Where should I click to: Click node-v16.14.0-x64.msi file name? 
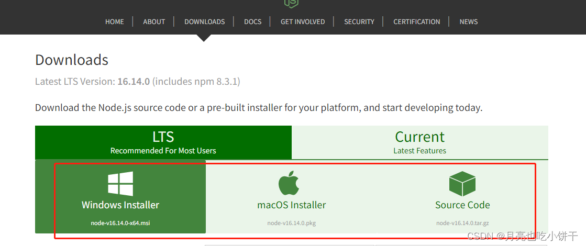120,223
